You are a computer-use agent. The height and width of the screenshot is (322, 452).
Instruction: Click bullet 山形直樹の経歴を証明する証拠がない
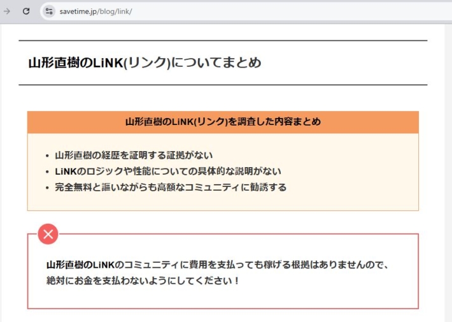pos(134,156)
